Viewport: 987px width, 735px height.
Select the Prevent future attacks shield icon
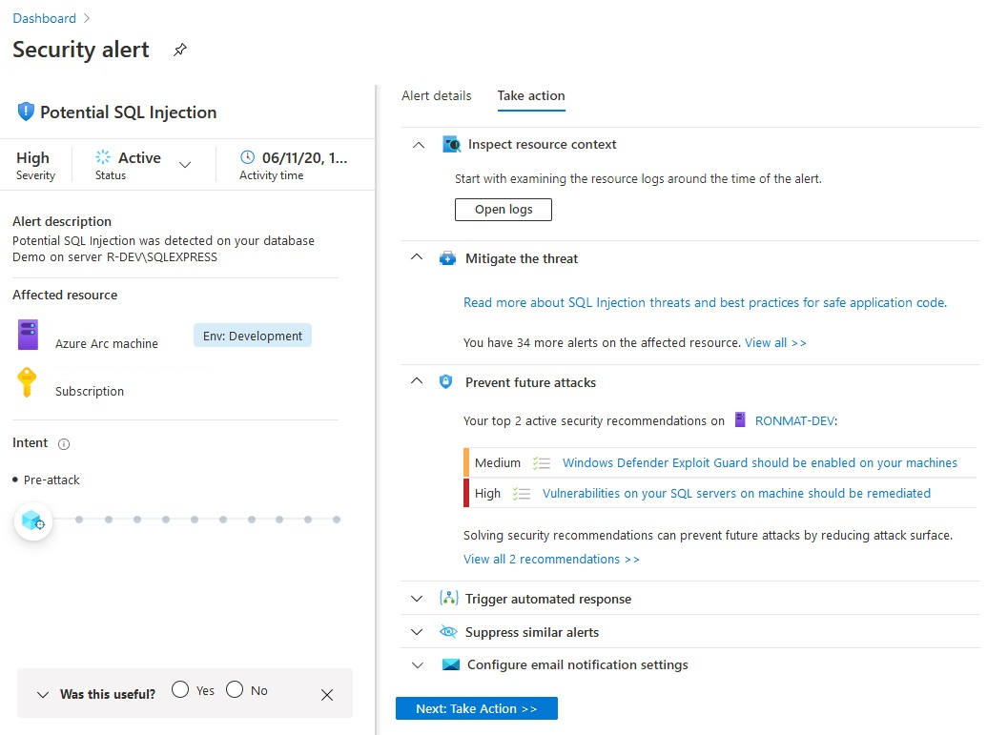[x=446, y=382]
